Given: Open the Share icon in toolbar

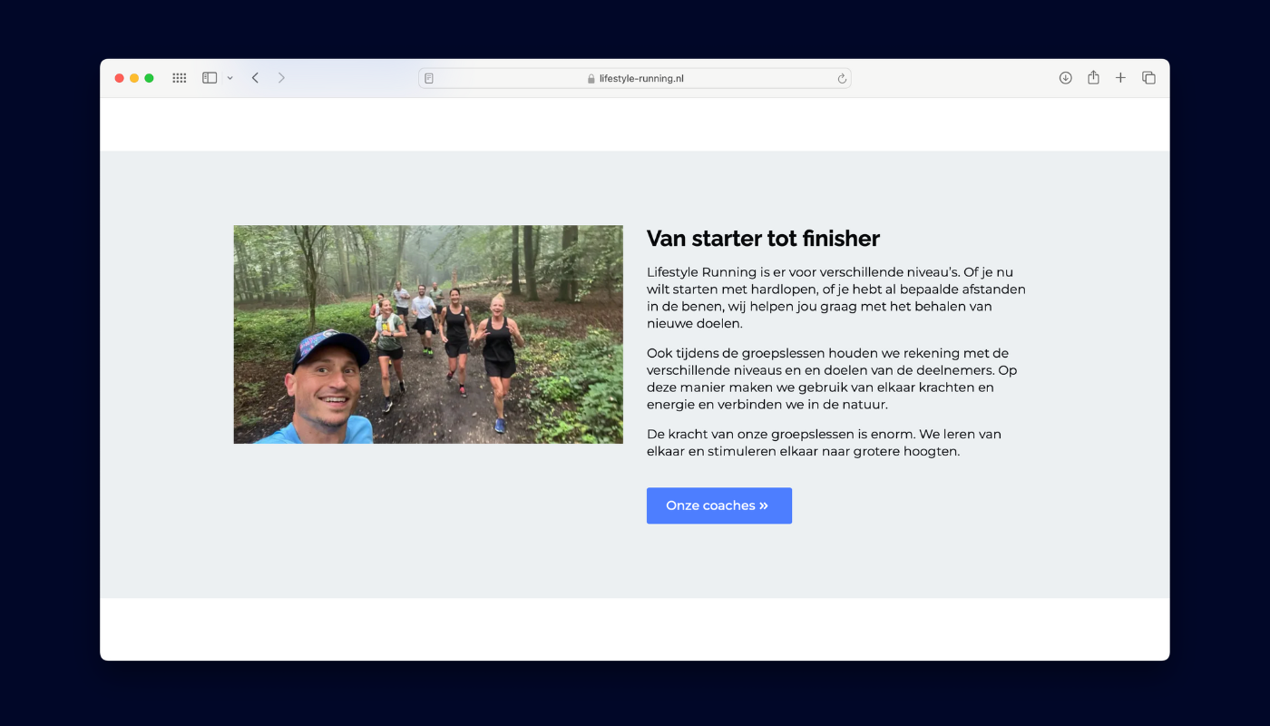Looking at the screenshot, I should click(1093, 77).
